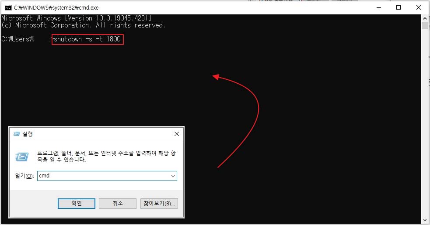430x225 pixels.
Task: Click the Microsoft Corporation copyright line
Action: [84, 25]
